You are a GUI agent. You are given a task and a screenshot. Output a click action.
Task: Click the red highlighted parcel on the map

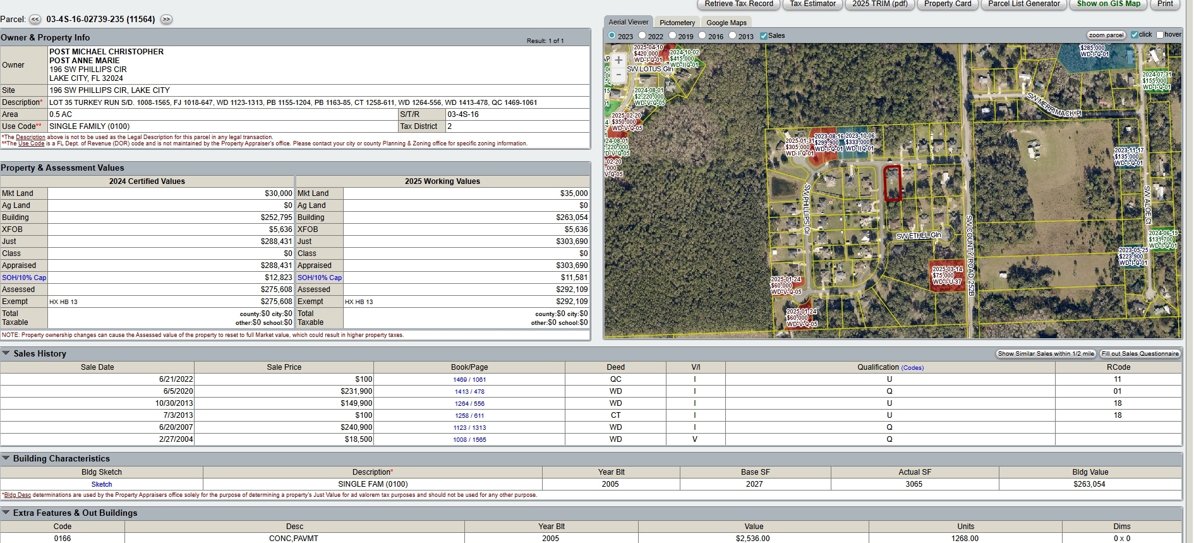click(892, 183)
